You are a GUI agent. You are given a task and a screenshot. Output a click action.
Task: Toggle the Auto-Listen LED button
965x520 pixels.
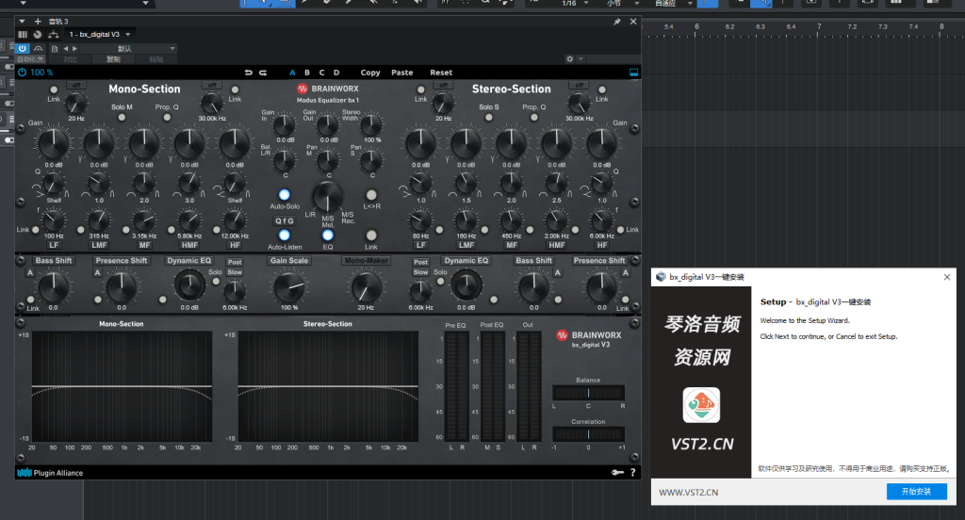(284, 235)
